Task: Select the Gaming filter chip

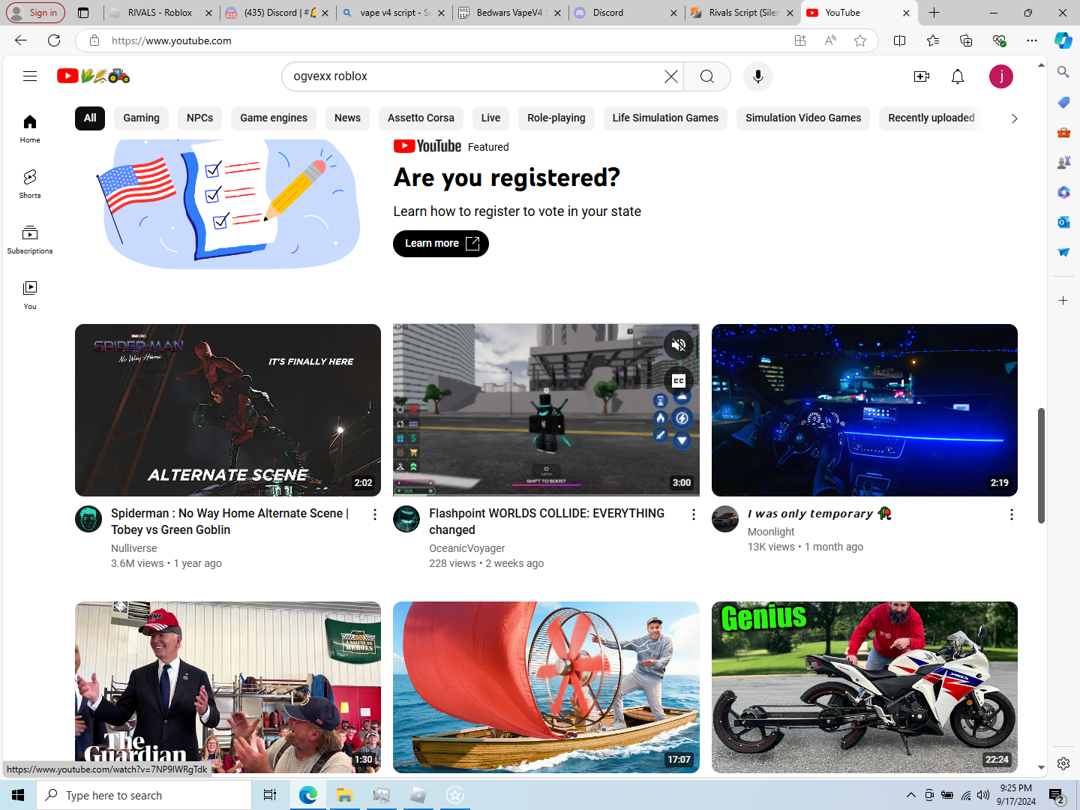Action: (142, 118)
